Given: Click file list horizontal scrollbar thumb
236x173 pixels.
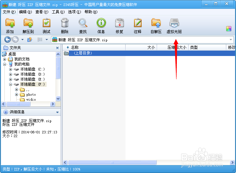Looking at the screenshot, I should [112, 162].
